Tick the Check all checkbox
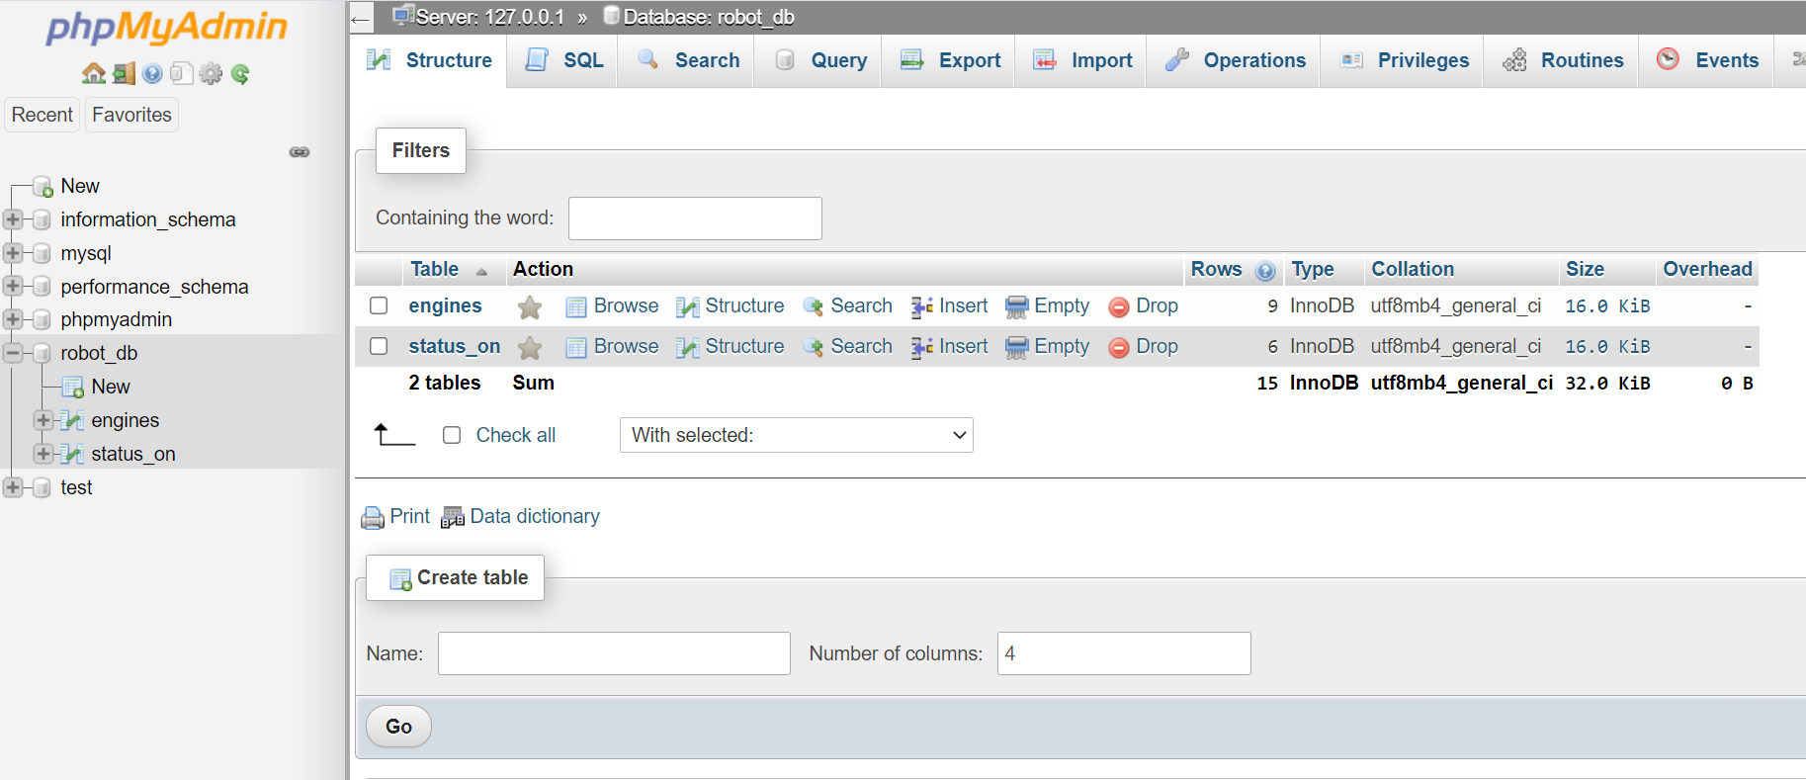Viewport: 1806px width, 780px height. [452, 435]
